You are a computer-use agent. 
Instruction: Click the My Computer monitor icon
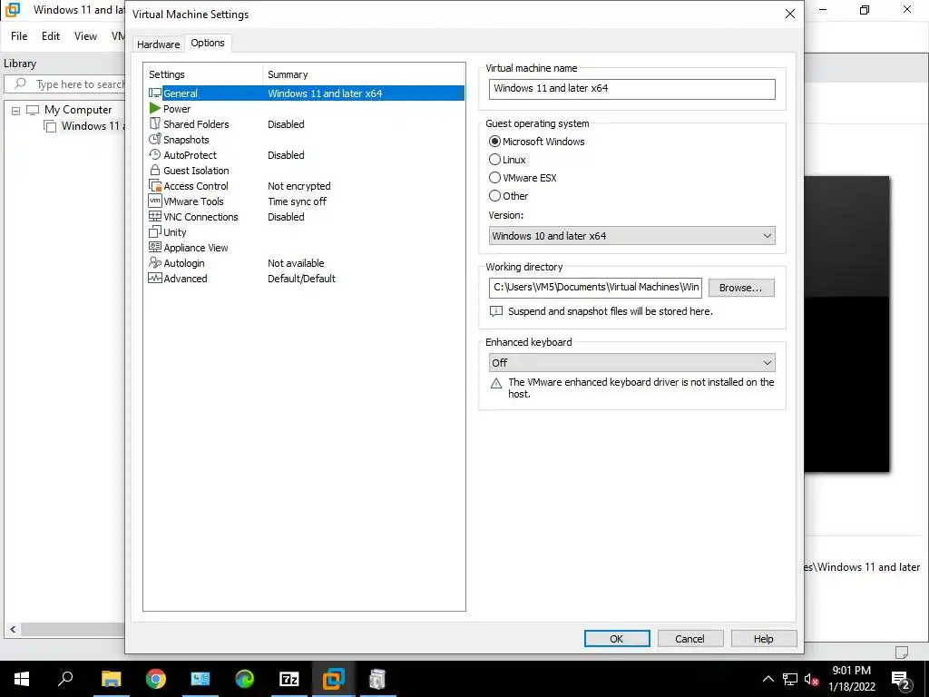[x=33, y=110]
